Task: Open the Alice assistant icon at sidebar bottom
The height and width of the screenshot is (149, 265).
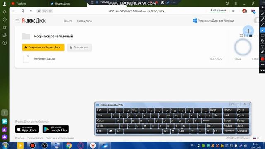Action: click(x=5, y=137)
